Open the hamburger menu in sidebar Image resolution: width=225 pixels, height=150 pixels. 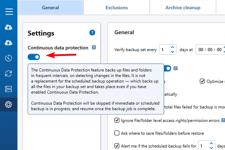click(9, 12)
